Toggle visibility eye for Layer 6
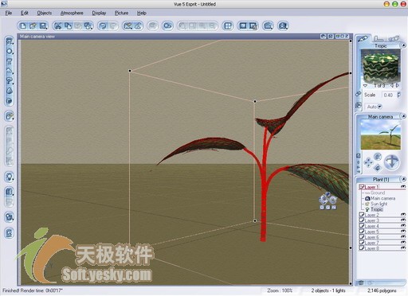 (x=403, y=236)
